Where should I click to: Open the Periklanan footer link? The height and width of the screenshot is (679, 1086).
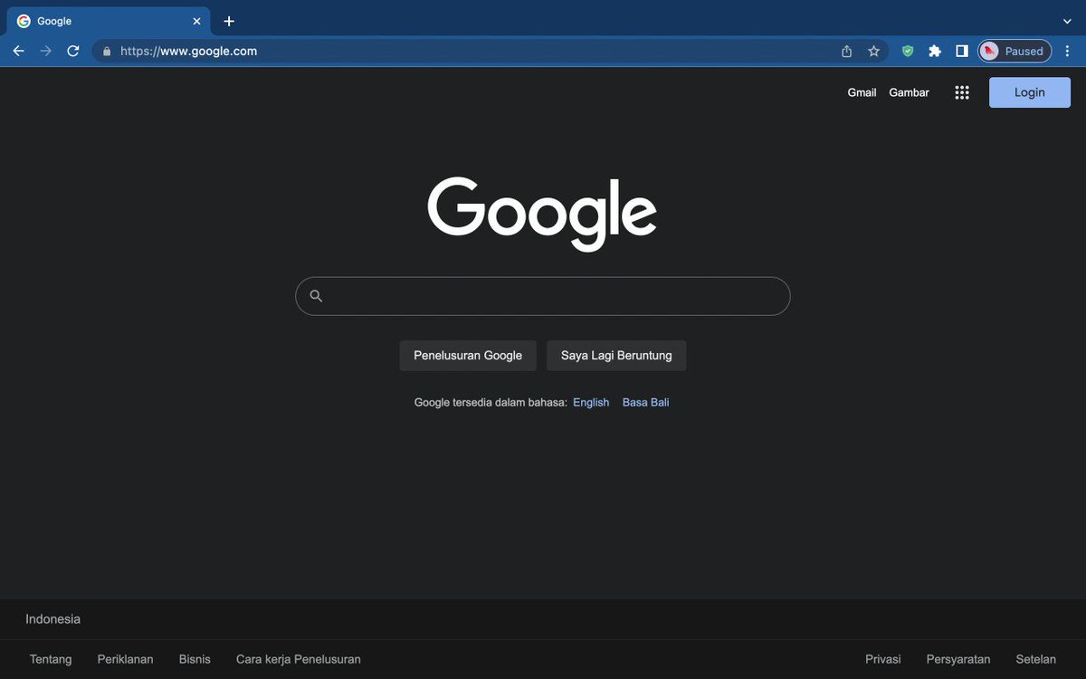click(126, 659)
